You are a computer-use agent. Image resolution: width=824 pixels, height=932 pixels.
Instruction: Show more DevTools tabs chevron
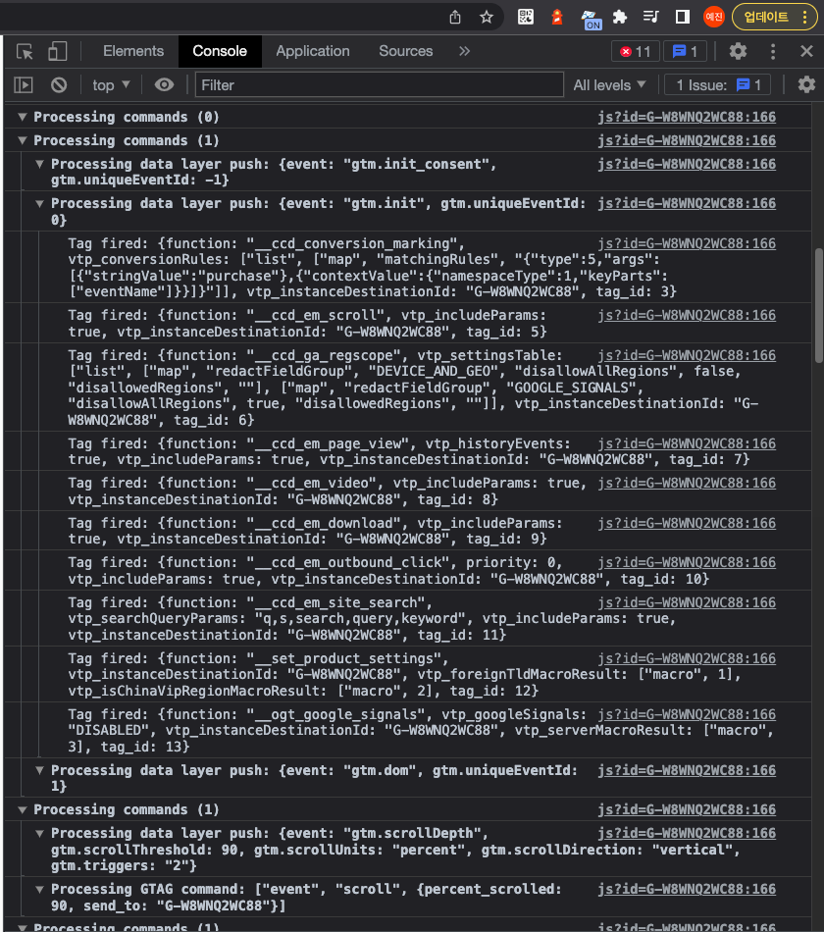click(x=464, y=51)
